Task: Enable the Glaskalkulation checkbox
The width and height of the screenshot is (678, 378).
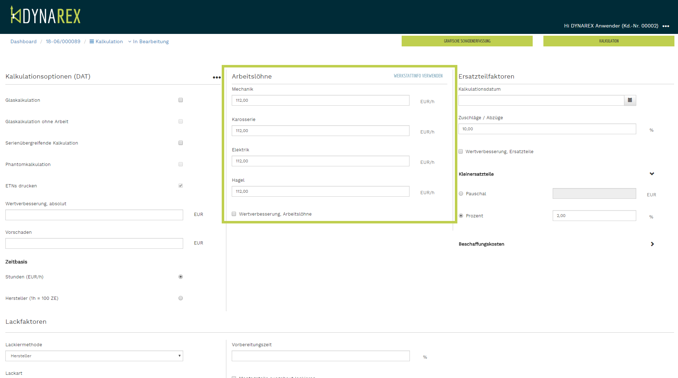Action: pyautogui.click(x=181, y=100)
